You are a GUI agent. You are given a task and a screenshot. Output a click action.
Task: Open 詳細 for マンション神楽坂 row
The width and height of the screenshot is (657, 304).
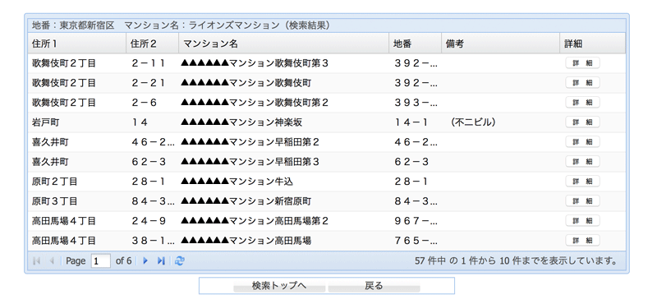pyautogui.click(x=582, y=122)
